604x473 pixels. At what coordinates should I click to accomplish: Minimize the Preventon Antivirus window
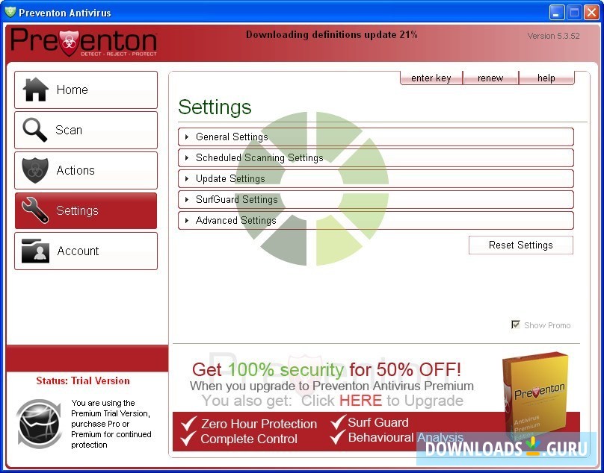tap(556, 13)
